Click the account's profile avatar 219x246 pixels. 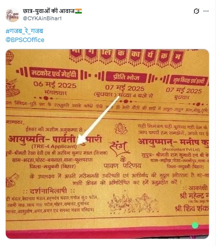point(12,15)
